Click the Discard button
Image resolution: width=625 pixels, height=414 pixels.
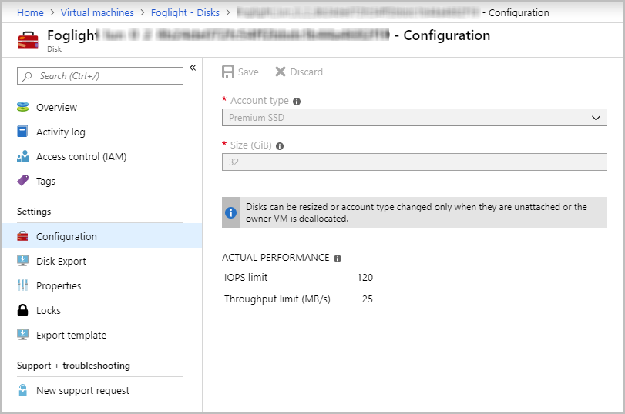[299, 72]
